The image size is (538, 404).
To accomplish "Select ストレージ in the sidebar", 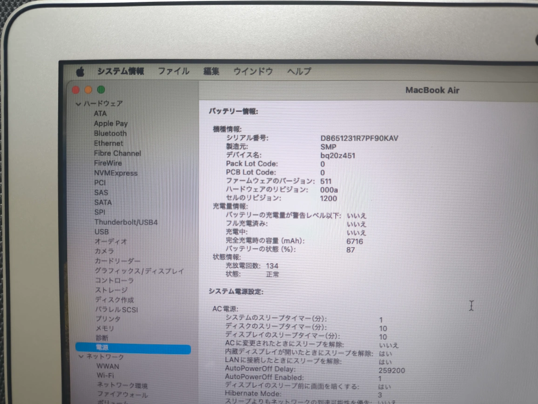I will tap(111, 290).
